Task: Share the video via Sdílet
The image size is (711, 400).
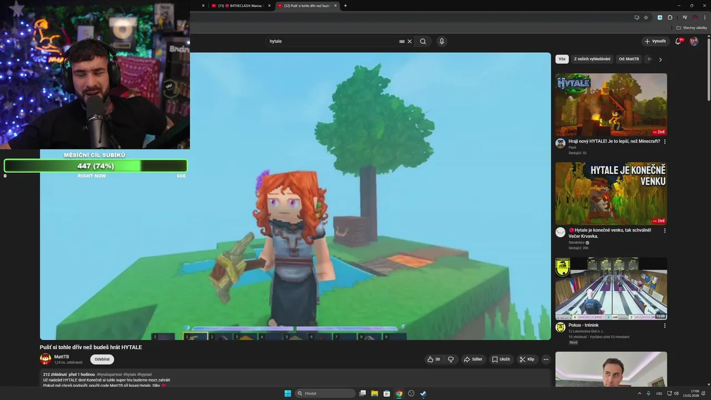Action: point(473,359)
